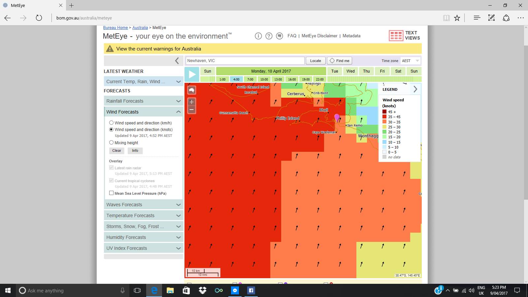
Task: Open the Text Views grid icon
Action: 396,35
